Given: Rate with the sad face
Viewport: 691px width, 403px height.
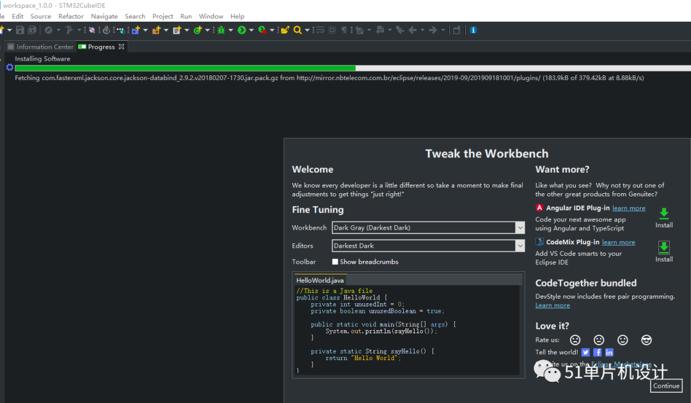Looking at the screenshot, I should [x=575, y=340].
